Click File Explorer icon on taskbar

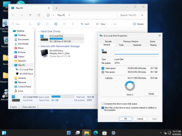tap(87, 133)
